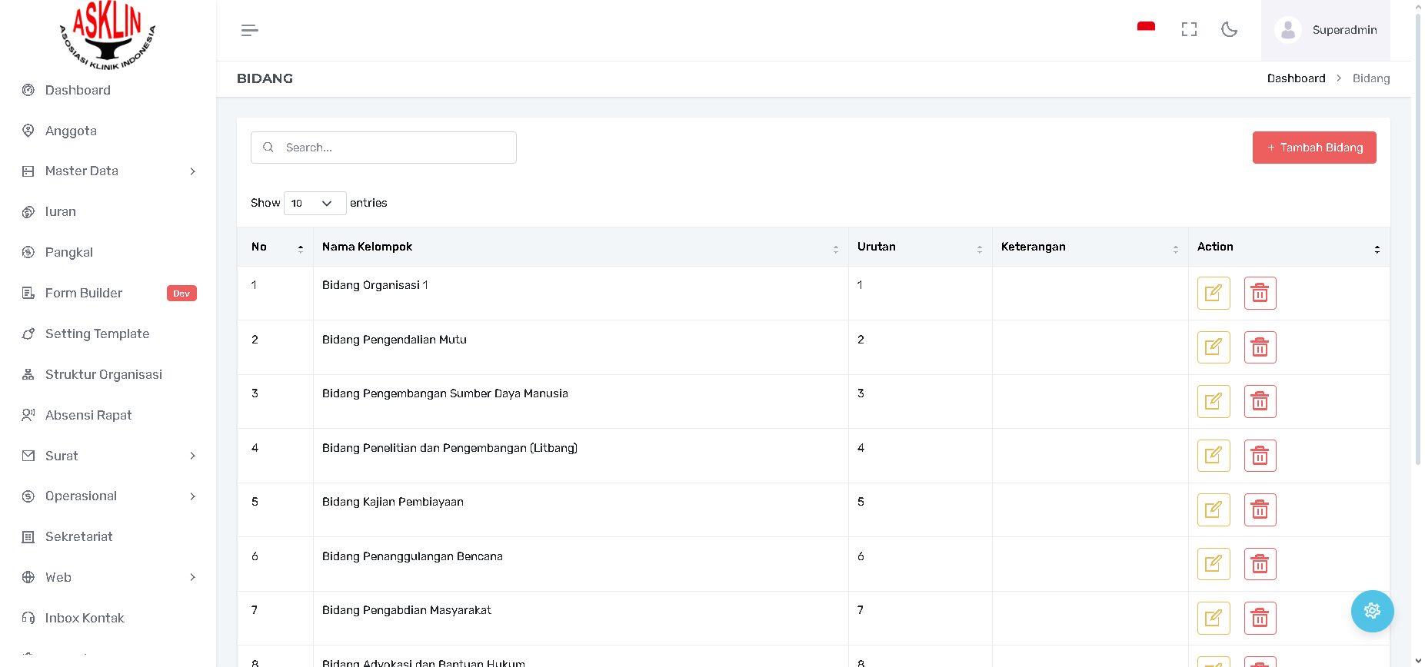Click the Indonesian flag language icon
Image resolution: width=1425 pixels, height=667 pixels.
click(x=1146, y=28)
